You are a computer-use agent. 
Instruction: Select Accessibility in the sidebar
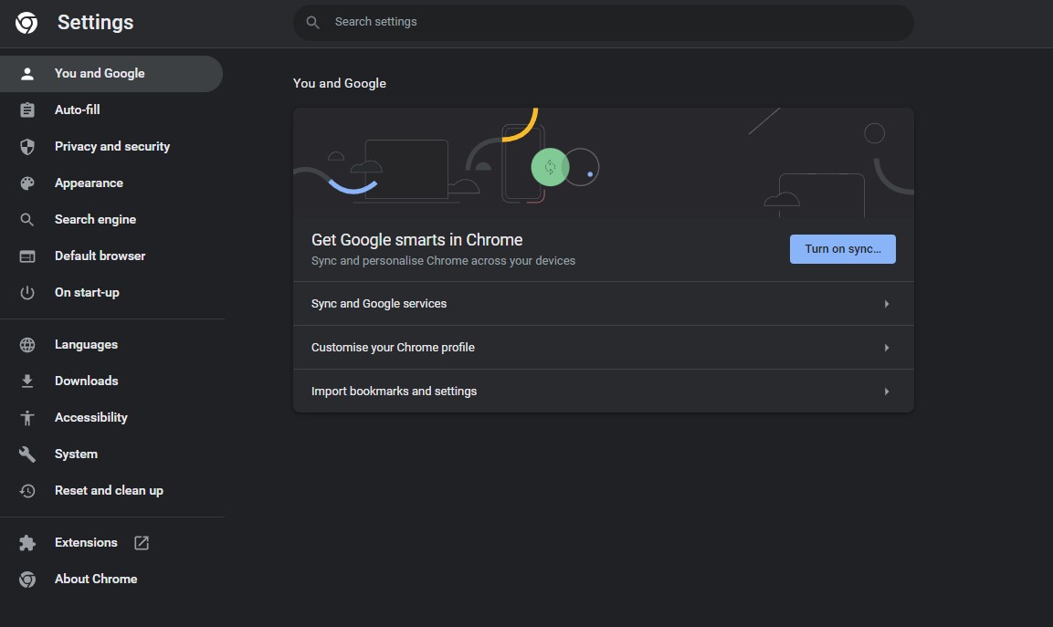click(x=111, y=418)
